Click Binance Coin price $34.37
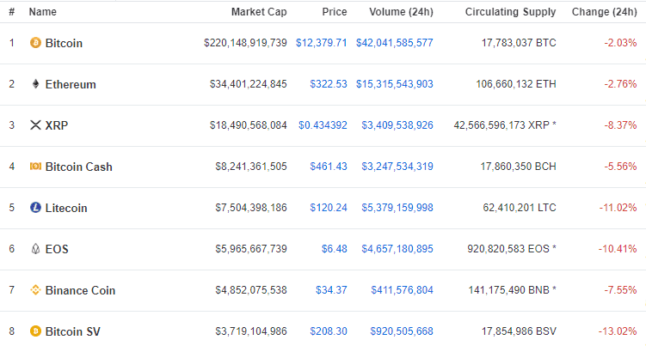This screenshot has width=646, height=352. [x=331, y=290]
